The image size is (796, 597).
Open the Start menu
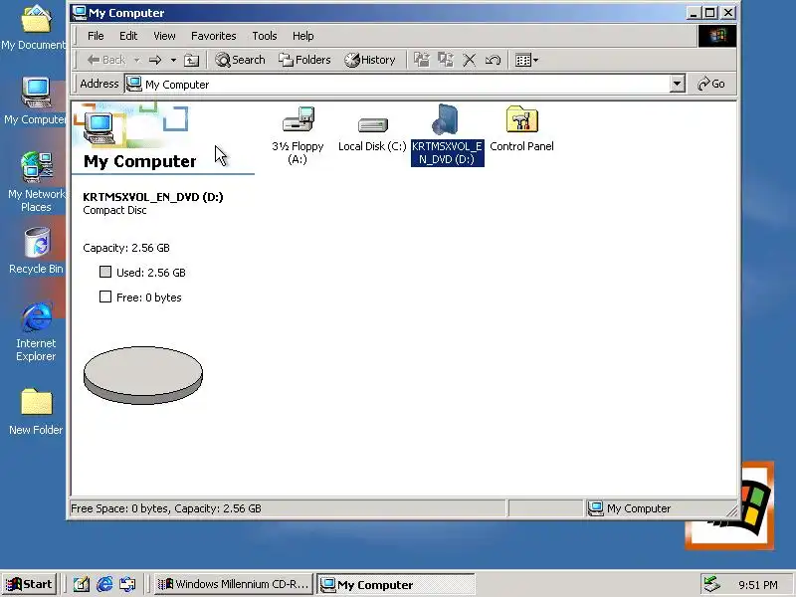coord(30,584)
